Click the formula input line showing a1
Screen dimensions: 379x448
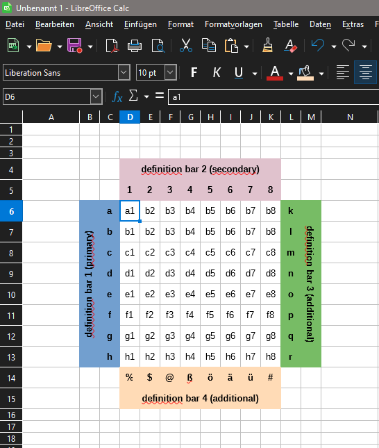[273, 97]
